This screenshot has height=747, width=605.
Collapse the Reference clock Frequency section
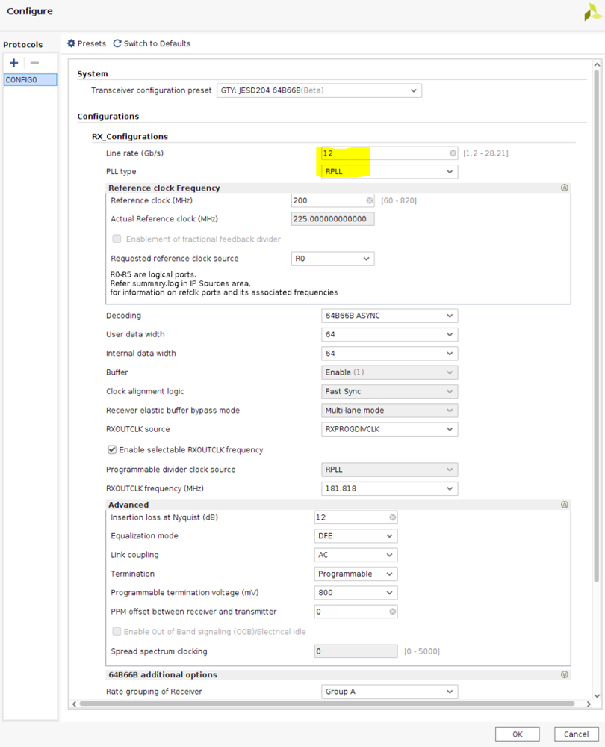click(565, 188)
